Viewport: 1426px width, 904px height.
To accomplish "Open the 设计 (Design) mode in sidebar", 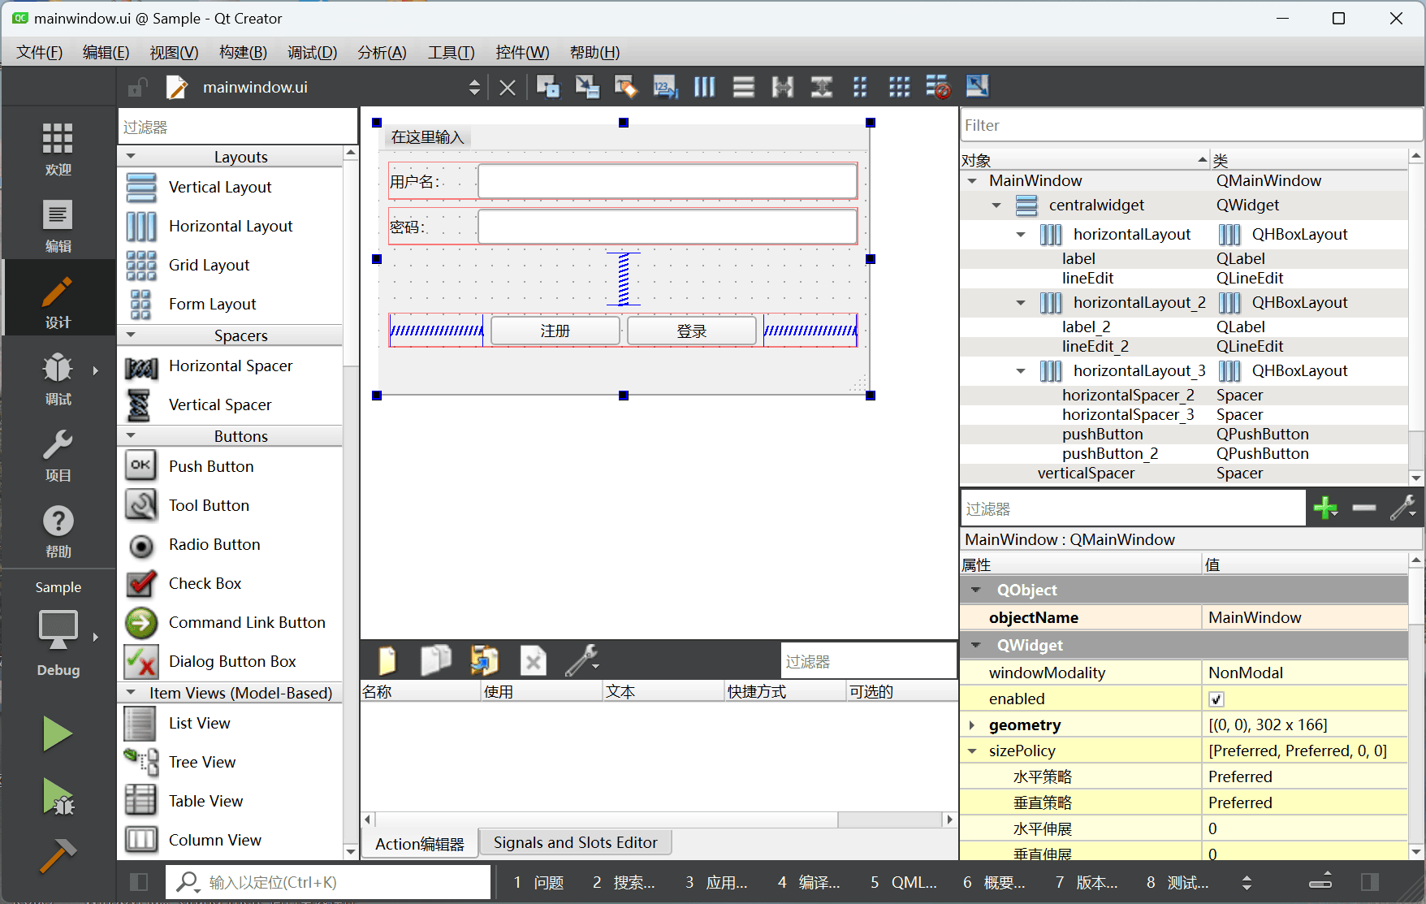I will coord(58,302).
